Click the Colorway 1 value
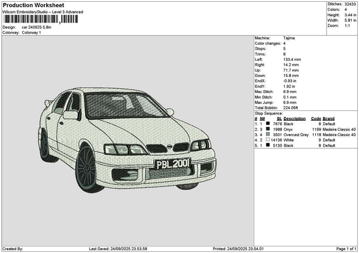The width and height of the screenshot is (359, 253). click(32, 32)
